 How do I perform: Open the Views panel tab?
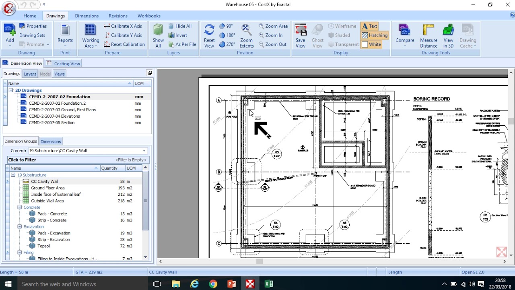click(x=60, y=74)
